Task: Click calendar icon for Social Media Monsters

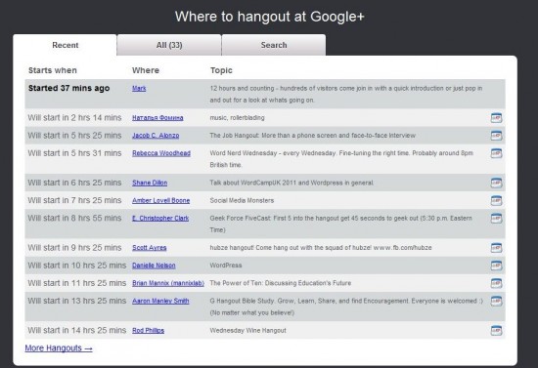Action: [496, 201]
